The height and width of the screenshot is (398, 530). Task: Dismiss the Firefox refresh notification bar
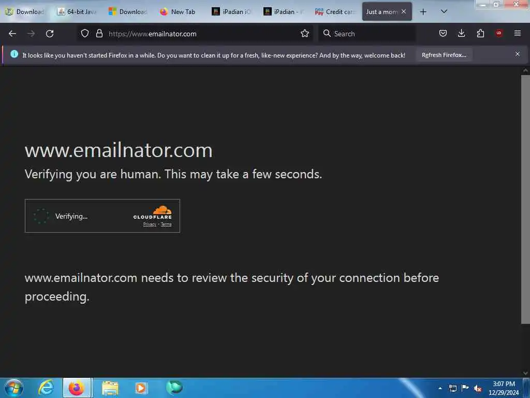coord(518,54)
